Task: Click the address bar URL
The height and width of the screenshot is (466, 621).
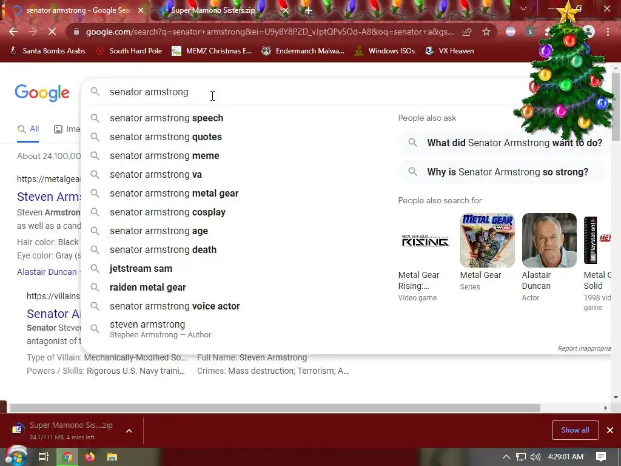Action: point(269,32)
